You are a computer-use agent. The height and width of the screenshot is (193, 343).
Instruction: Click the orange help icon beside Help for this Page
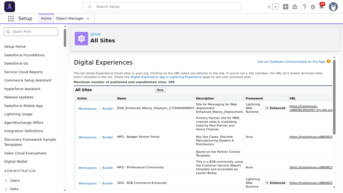click(x=329, y=61)
